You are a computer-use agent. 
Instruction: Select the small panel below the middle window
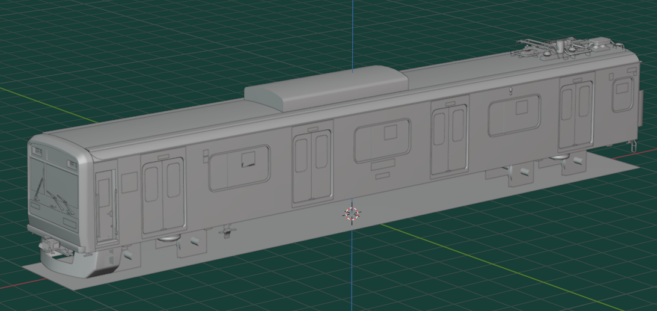(382, 176)
